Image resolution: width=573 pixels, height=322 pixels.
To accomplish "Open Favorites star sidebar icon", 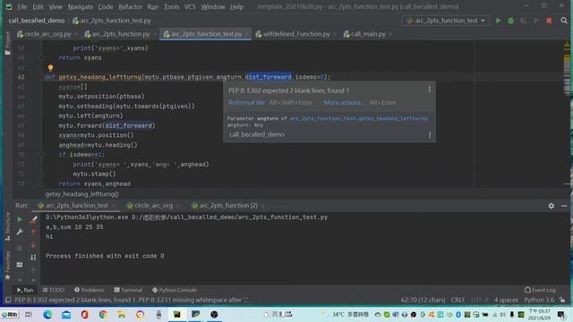I will coord(7,276).
